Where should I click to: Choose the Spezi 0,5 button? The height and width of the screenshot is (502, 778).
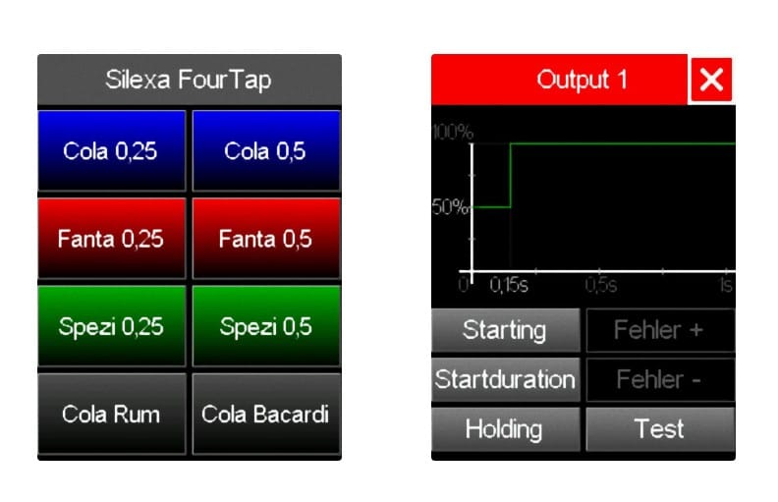(x=266, y=326)
